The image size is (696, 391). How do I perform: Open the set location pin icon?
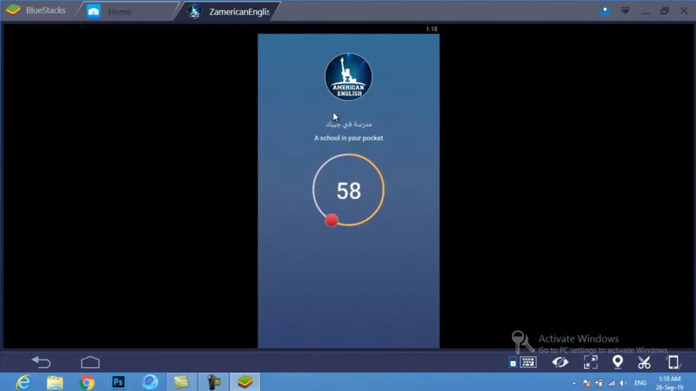pyautogui.click(x=618, y=362)
